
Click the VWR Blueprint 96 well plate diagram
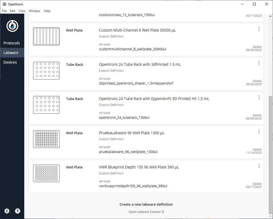(x=46, y=173)
